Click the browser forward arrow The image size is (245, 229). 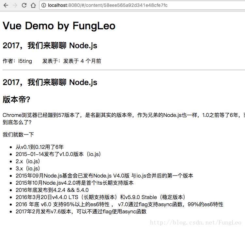pos(15,5)
